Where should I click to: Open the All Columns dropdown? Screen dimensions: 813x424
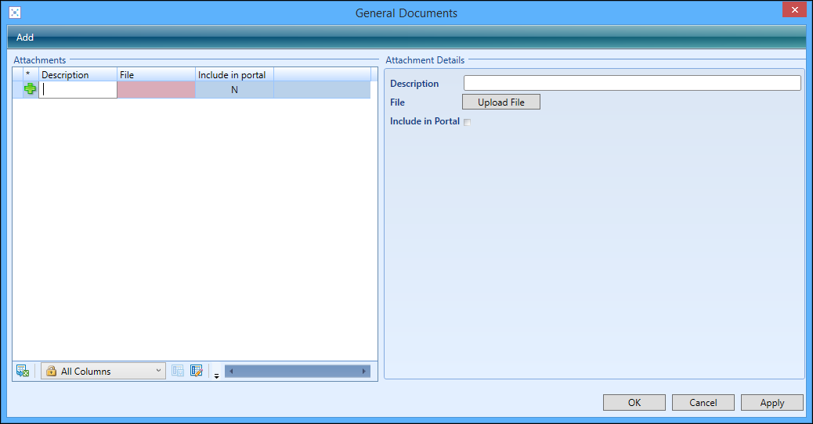pyautogui.click(x=103, y=371)
